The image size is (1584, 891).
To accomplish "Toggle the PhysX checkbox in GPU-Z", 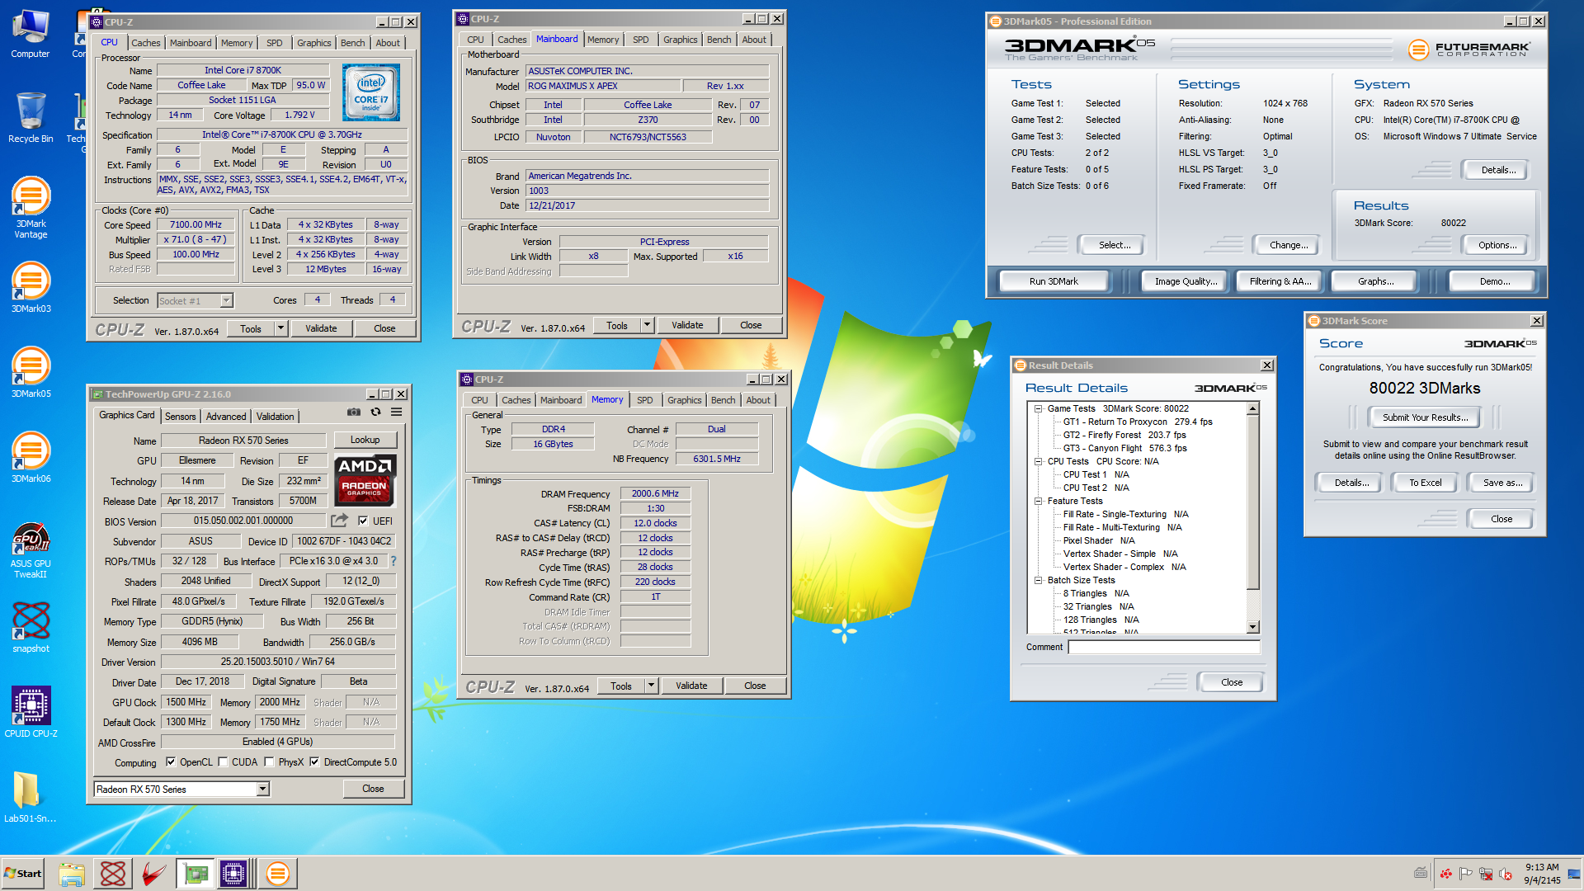I will [269, 762].
